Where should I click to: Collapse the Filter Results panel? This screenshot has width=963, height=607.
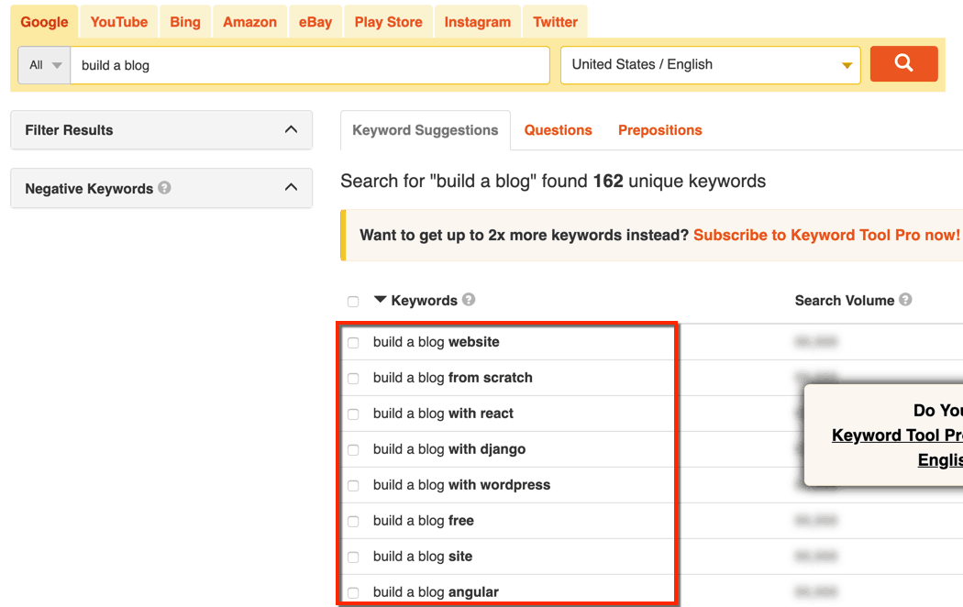tap(291, 130)
